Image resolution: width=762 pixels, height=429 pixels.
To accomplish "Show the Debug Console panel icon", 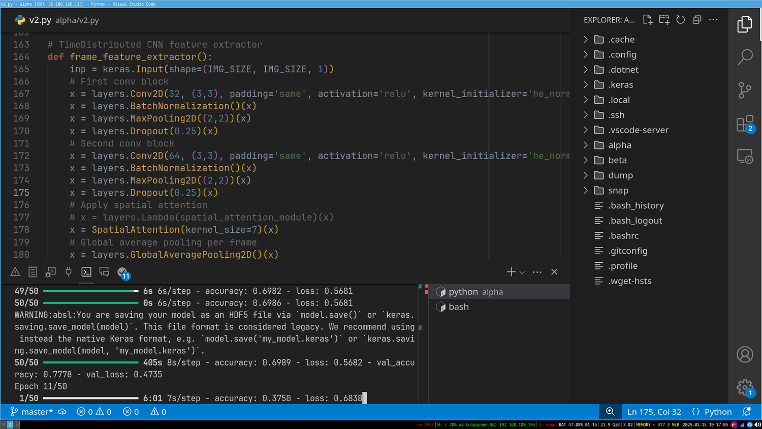I will [x=50, y=272].
